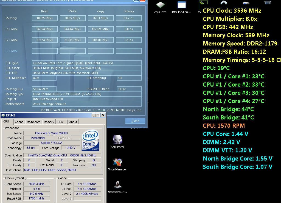The width and height of the screenshot is (281, 203).
Task: Open the About tab in CPU-Z
Action: [73, 122]
